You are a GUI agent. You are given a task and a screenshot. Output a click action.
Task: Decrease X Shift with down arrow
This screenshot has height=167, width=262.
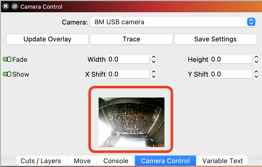(153, 77)
